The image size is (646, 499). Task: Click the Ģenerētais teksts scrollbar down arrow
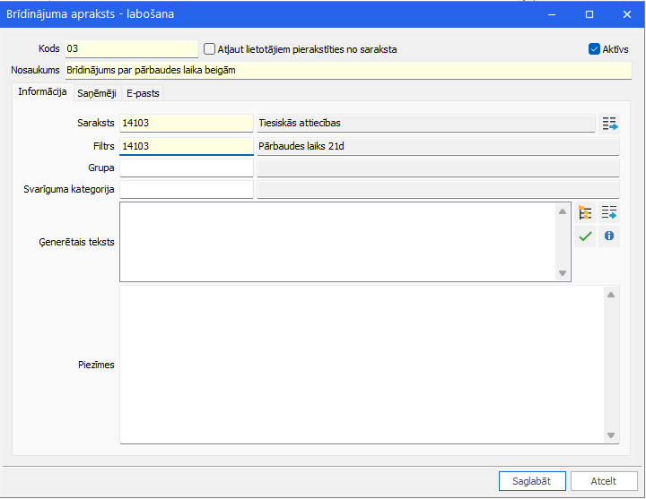pyautogui.click(x=563, y=273)
